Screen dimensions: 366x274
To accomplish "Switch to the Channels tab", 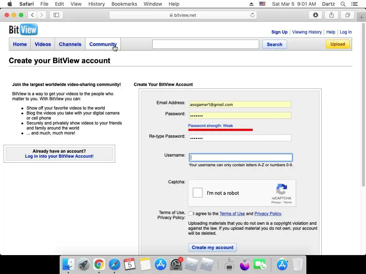I will 70,44.
